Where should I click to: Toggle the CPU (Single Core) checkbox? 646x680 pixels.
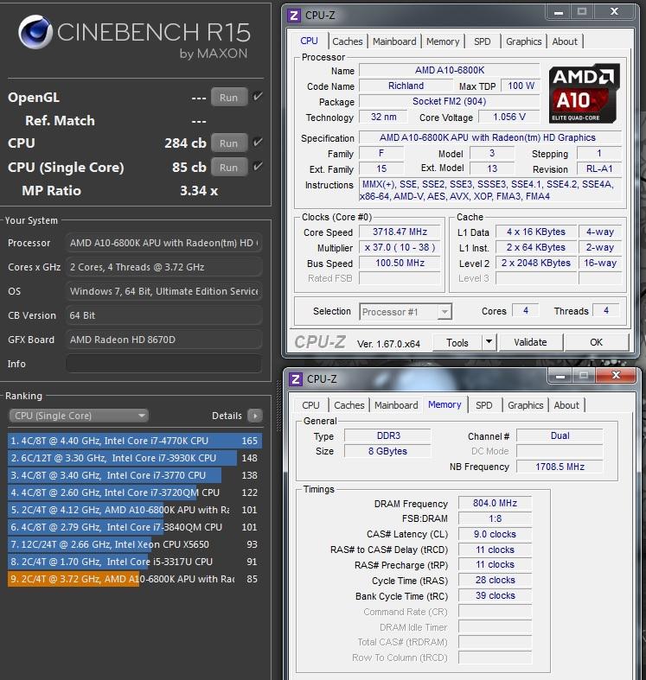[258, 167]
